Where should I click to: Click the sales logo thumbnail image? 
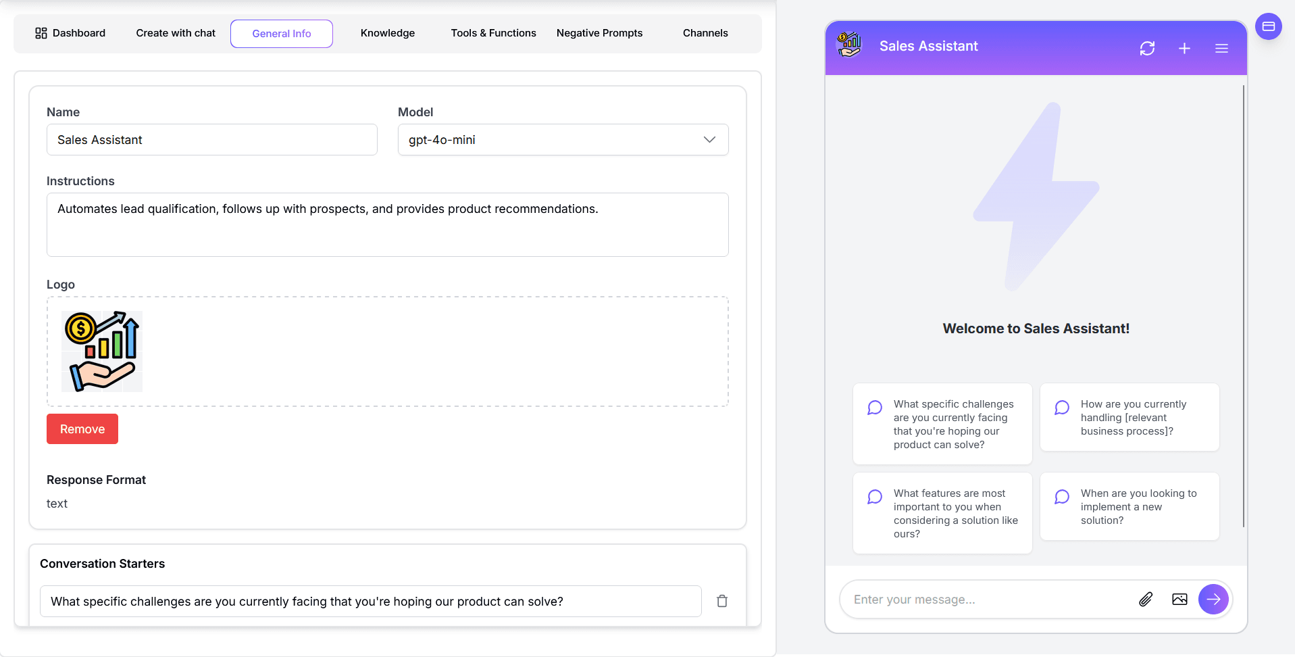[102, 351]
